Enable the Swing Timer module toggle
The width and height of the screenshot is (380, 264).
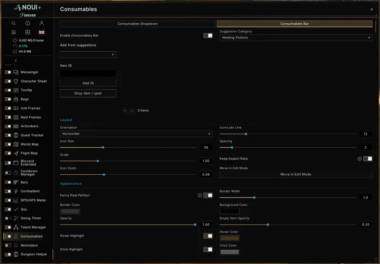(x=8, y=218)
